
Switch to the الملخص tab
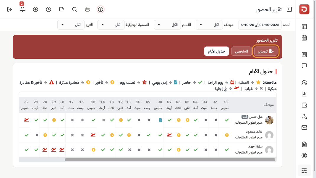click(242, 51)
